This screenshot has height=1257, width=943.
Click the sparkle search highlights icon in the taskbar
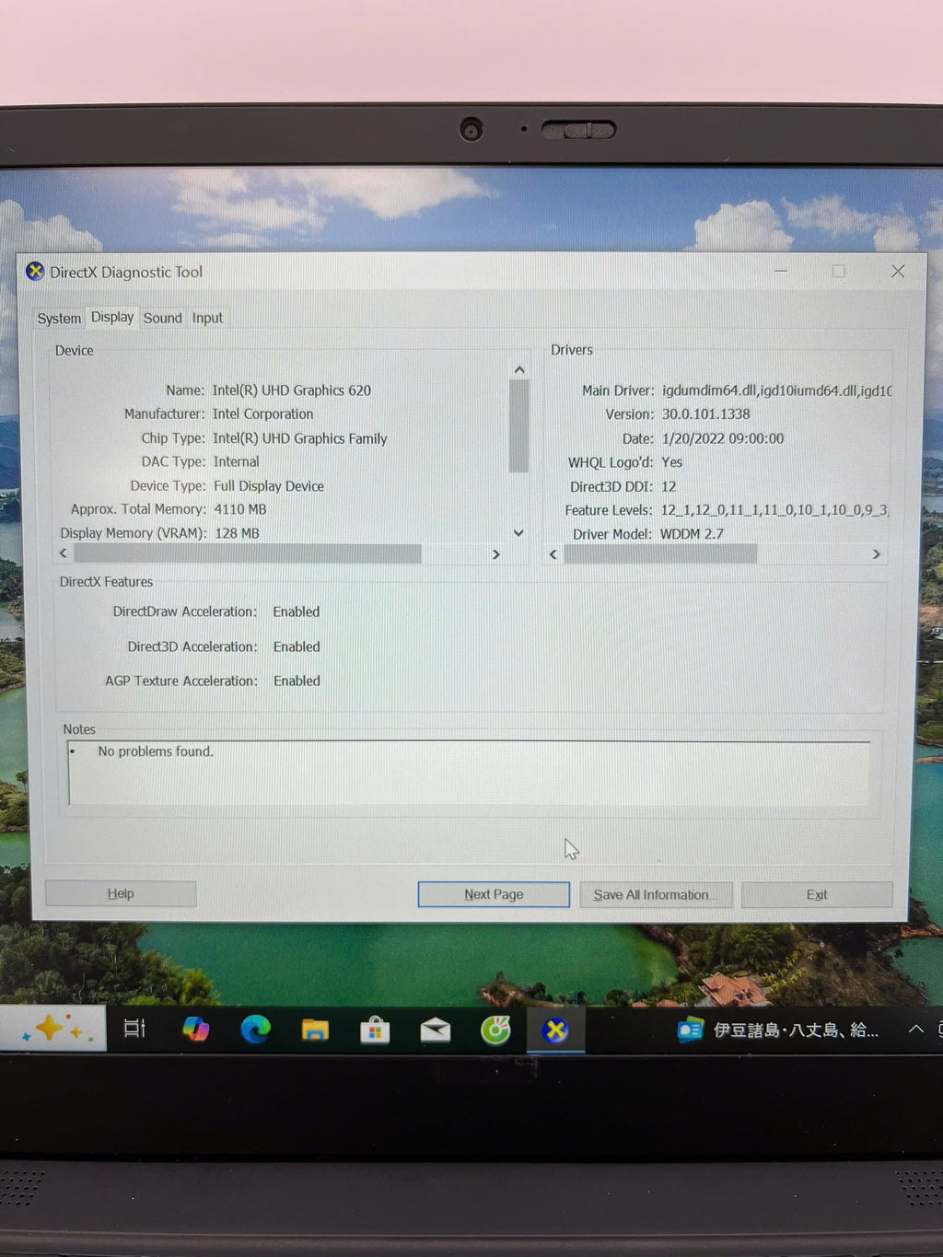pyautogui.click(x=52, y=1029)
